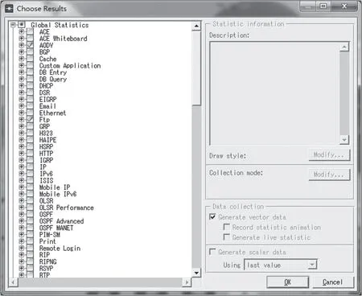
Task: Enable the ACE statistics checkbox
Action: pyautogui.click(x=30, y=31)
